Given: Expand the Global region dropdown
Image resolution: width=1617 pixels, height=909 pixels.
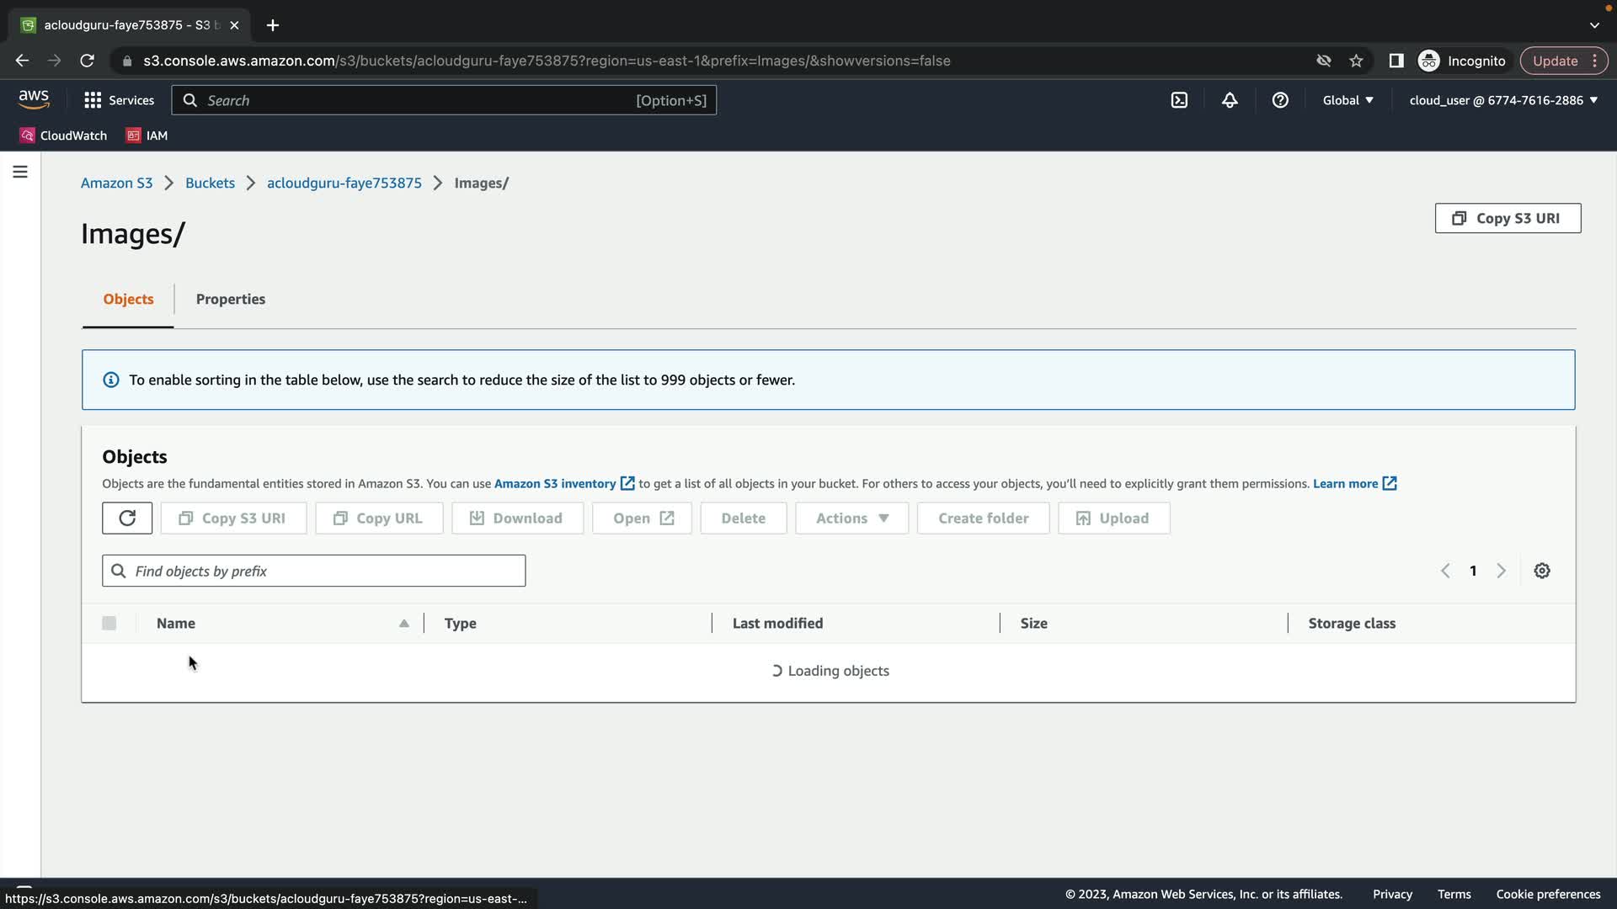Looking at the screenshot, I should click(1347, 100).
